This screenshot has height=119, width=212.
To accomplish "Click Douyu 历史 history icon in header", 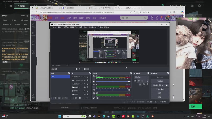I will point(152,17).
